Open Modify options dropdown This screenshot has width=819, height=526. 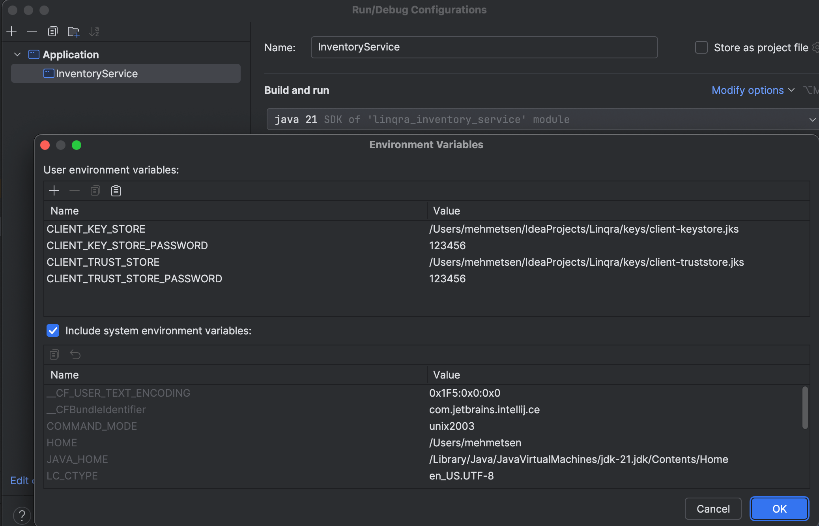click(x=753, y=90)
